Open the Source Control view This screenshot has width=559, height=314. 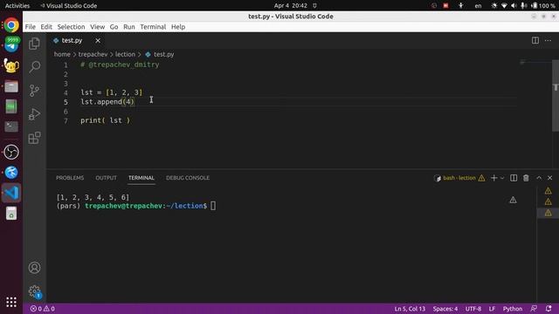(x=35, y=91)
